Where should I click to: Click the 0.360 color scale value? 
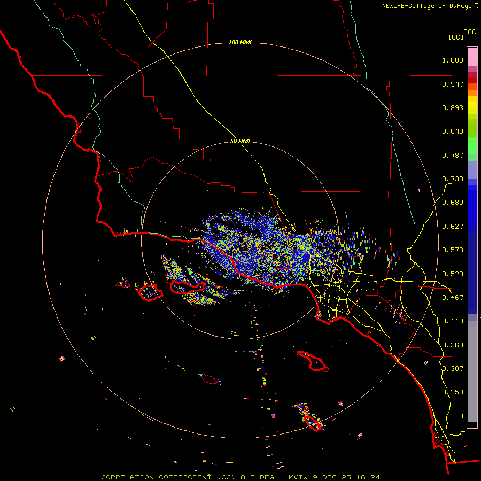(453, 345)
